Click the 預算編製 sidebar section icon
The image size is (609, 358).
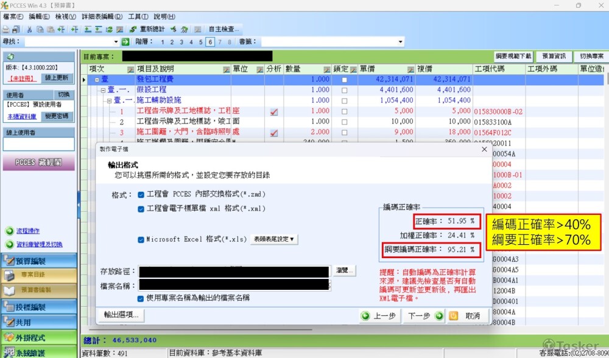tap(10, 261)
